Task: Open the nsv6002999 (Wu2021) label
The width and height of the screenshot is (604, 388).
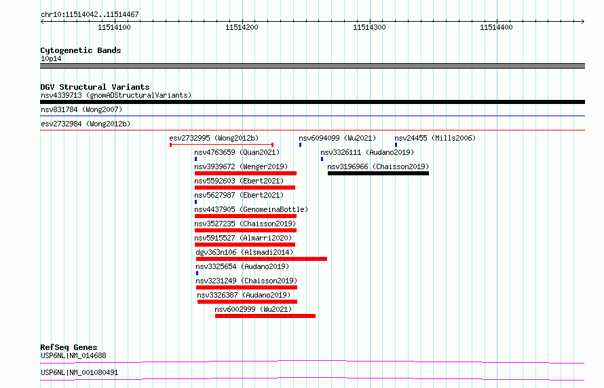Action: pos(253,309)
